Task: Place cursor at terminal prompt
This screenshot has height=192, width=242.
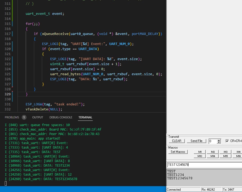Action: tap(6, 184)
